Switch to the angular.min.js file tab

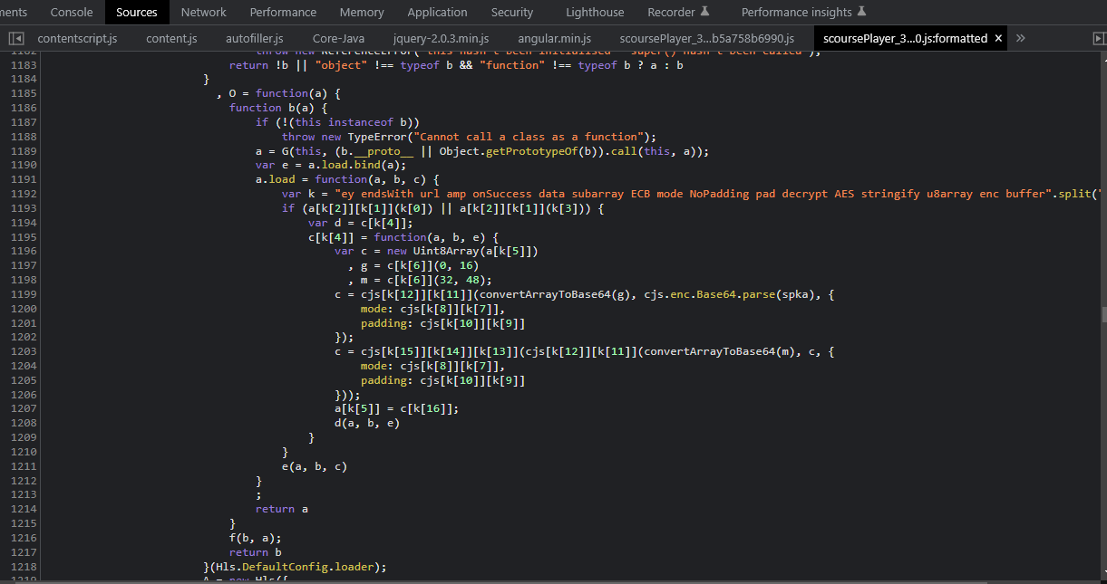tap(554, 39)
